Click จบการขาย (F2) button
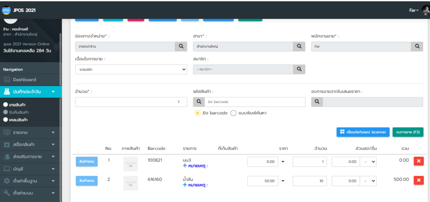Viewport: 430px width, 202px height. click(408, 132)
